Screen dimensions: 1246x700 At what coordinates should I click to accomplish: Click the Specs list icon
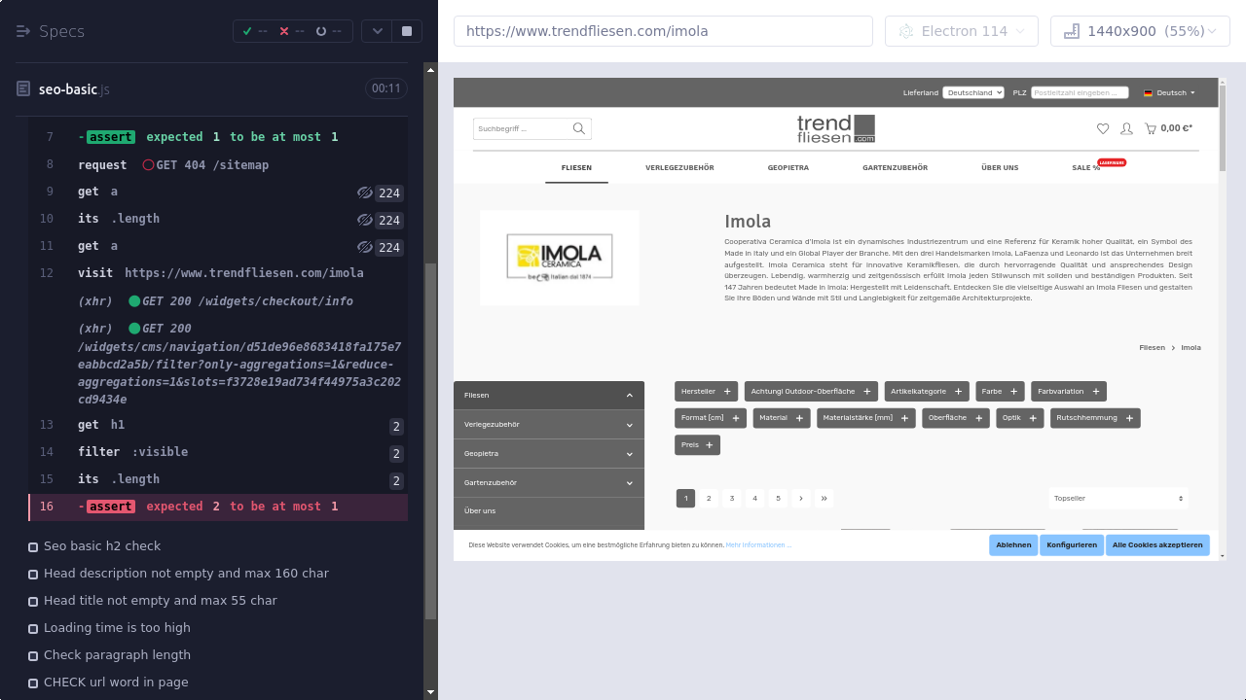point(23,31)
